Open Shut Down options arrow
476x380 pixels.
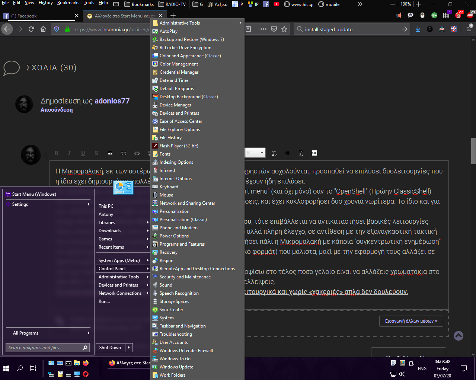pos(129,348)
